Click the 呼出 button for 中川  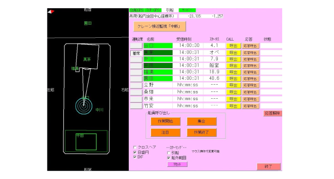point(233,59)
